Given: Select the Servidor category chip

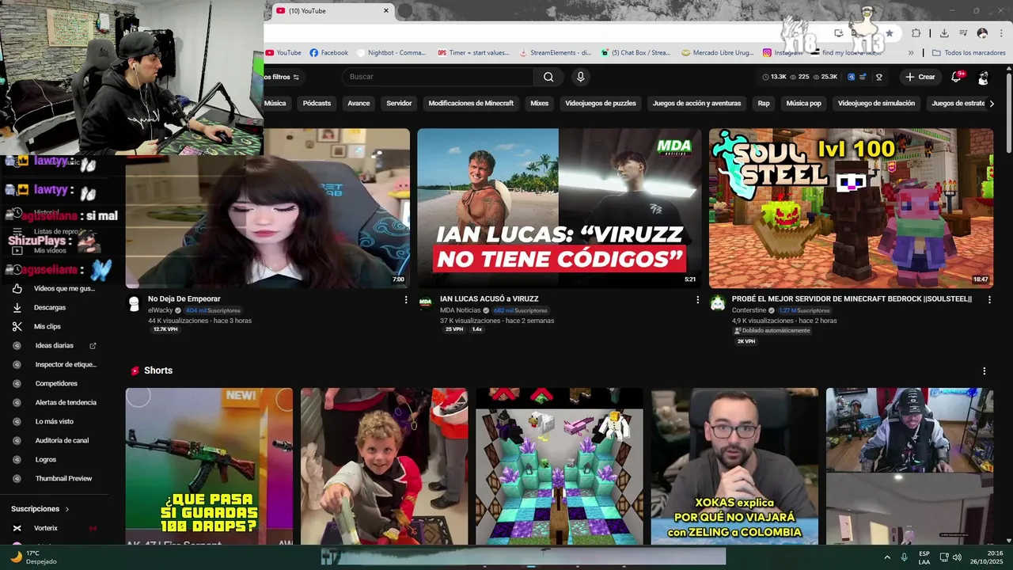Looking at the screenshot, I should pyautogui.click(x=399, y=103).
